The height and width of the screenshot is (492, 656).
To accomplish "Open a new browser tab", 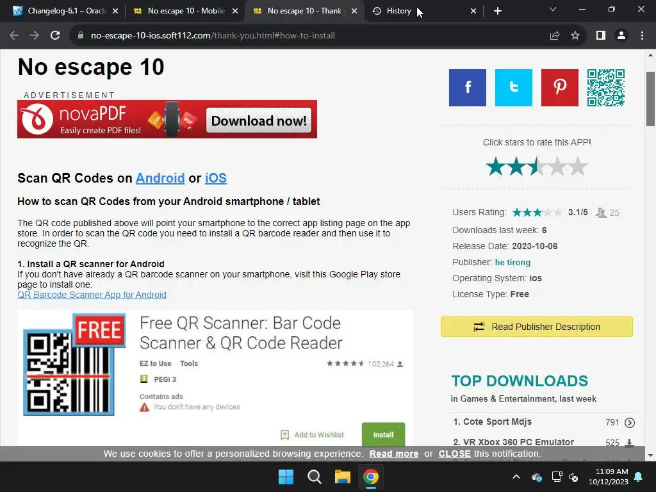I will tap(497, 11).
